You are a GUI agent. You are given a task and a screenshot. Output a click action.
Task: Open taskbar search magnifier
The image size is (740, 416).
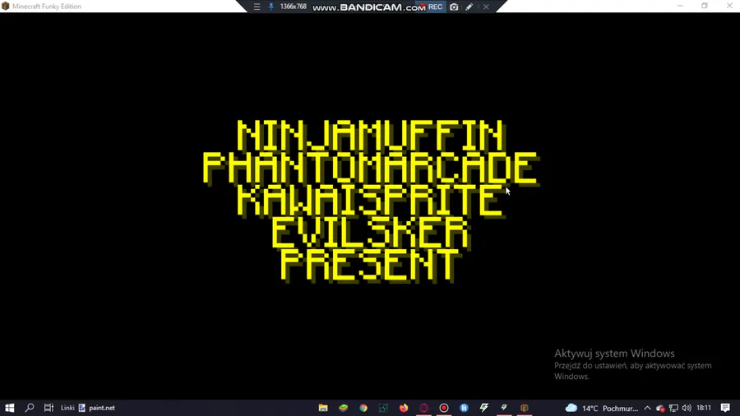(30, 408)
